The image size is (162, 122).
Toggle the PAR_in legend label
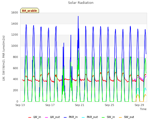click(x=73, y=117)
